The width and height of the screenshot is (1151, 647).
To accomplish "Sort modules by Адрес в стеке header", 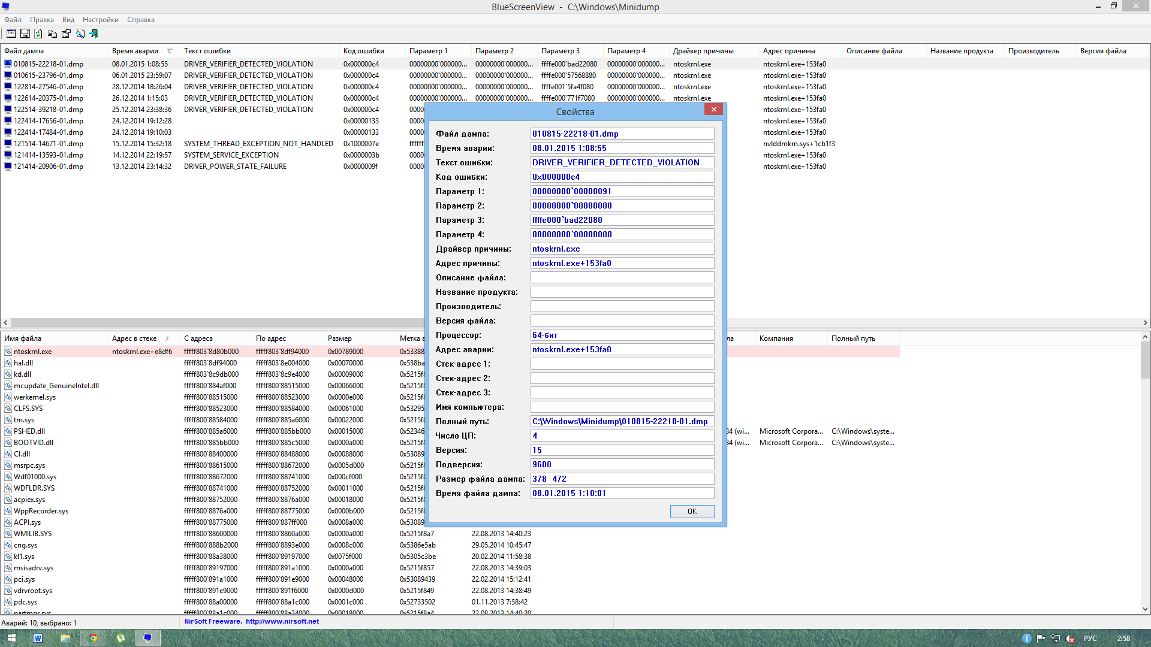I will click(x=134, y=338).
